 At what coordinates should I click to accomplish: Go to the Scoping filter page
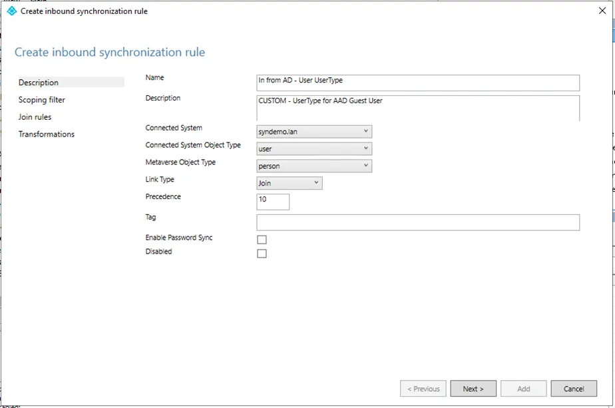tap(42, 100)
